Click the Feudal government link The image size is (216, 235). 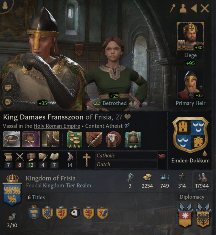click(x=34, y=185)
